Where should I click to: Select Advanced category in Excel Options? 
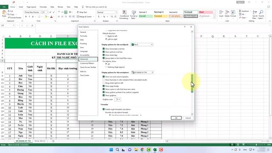click(x=88, y=59)
